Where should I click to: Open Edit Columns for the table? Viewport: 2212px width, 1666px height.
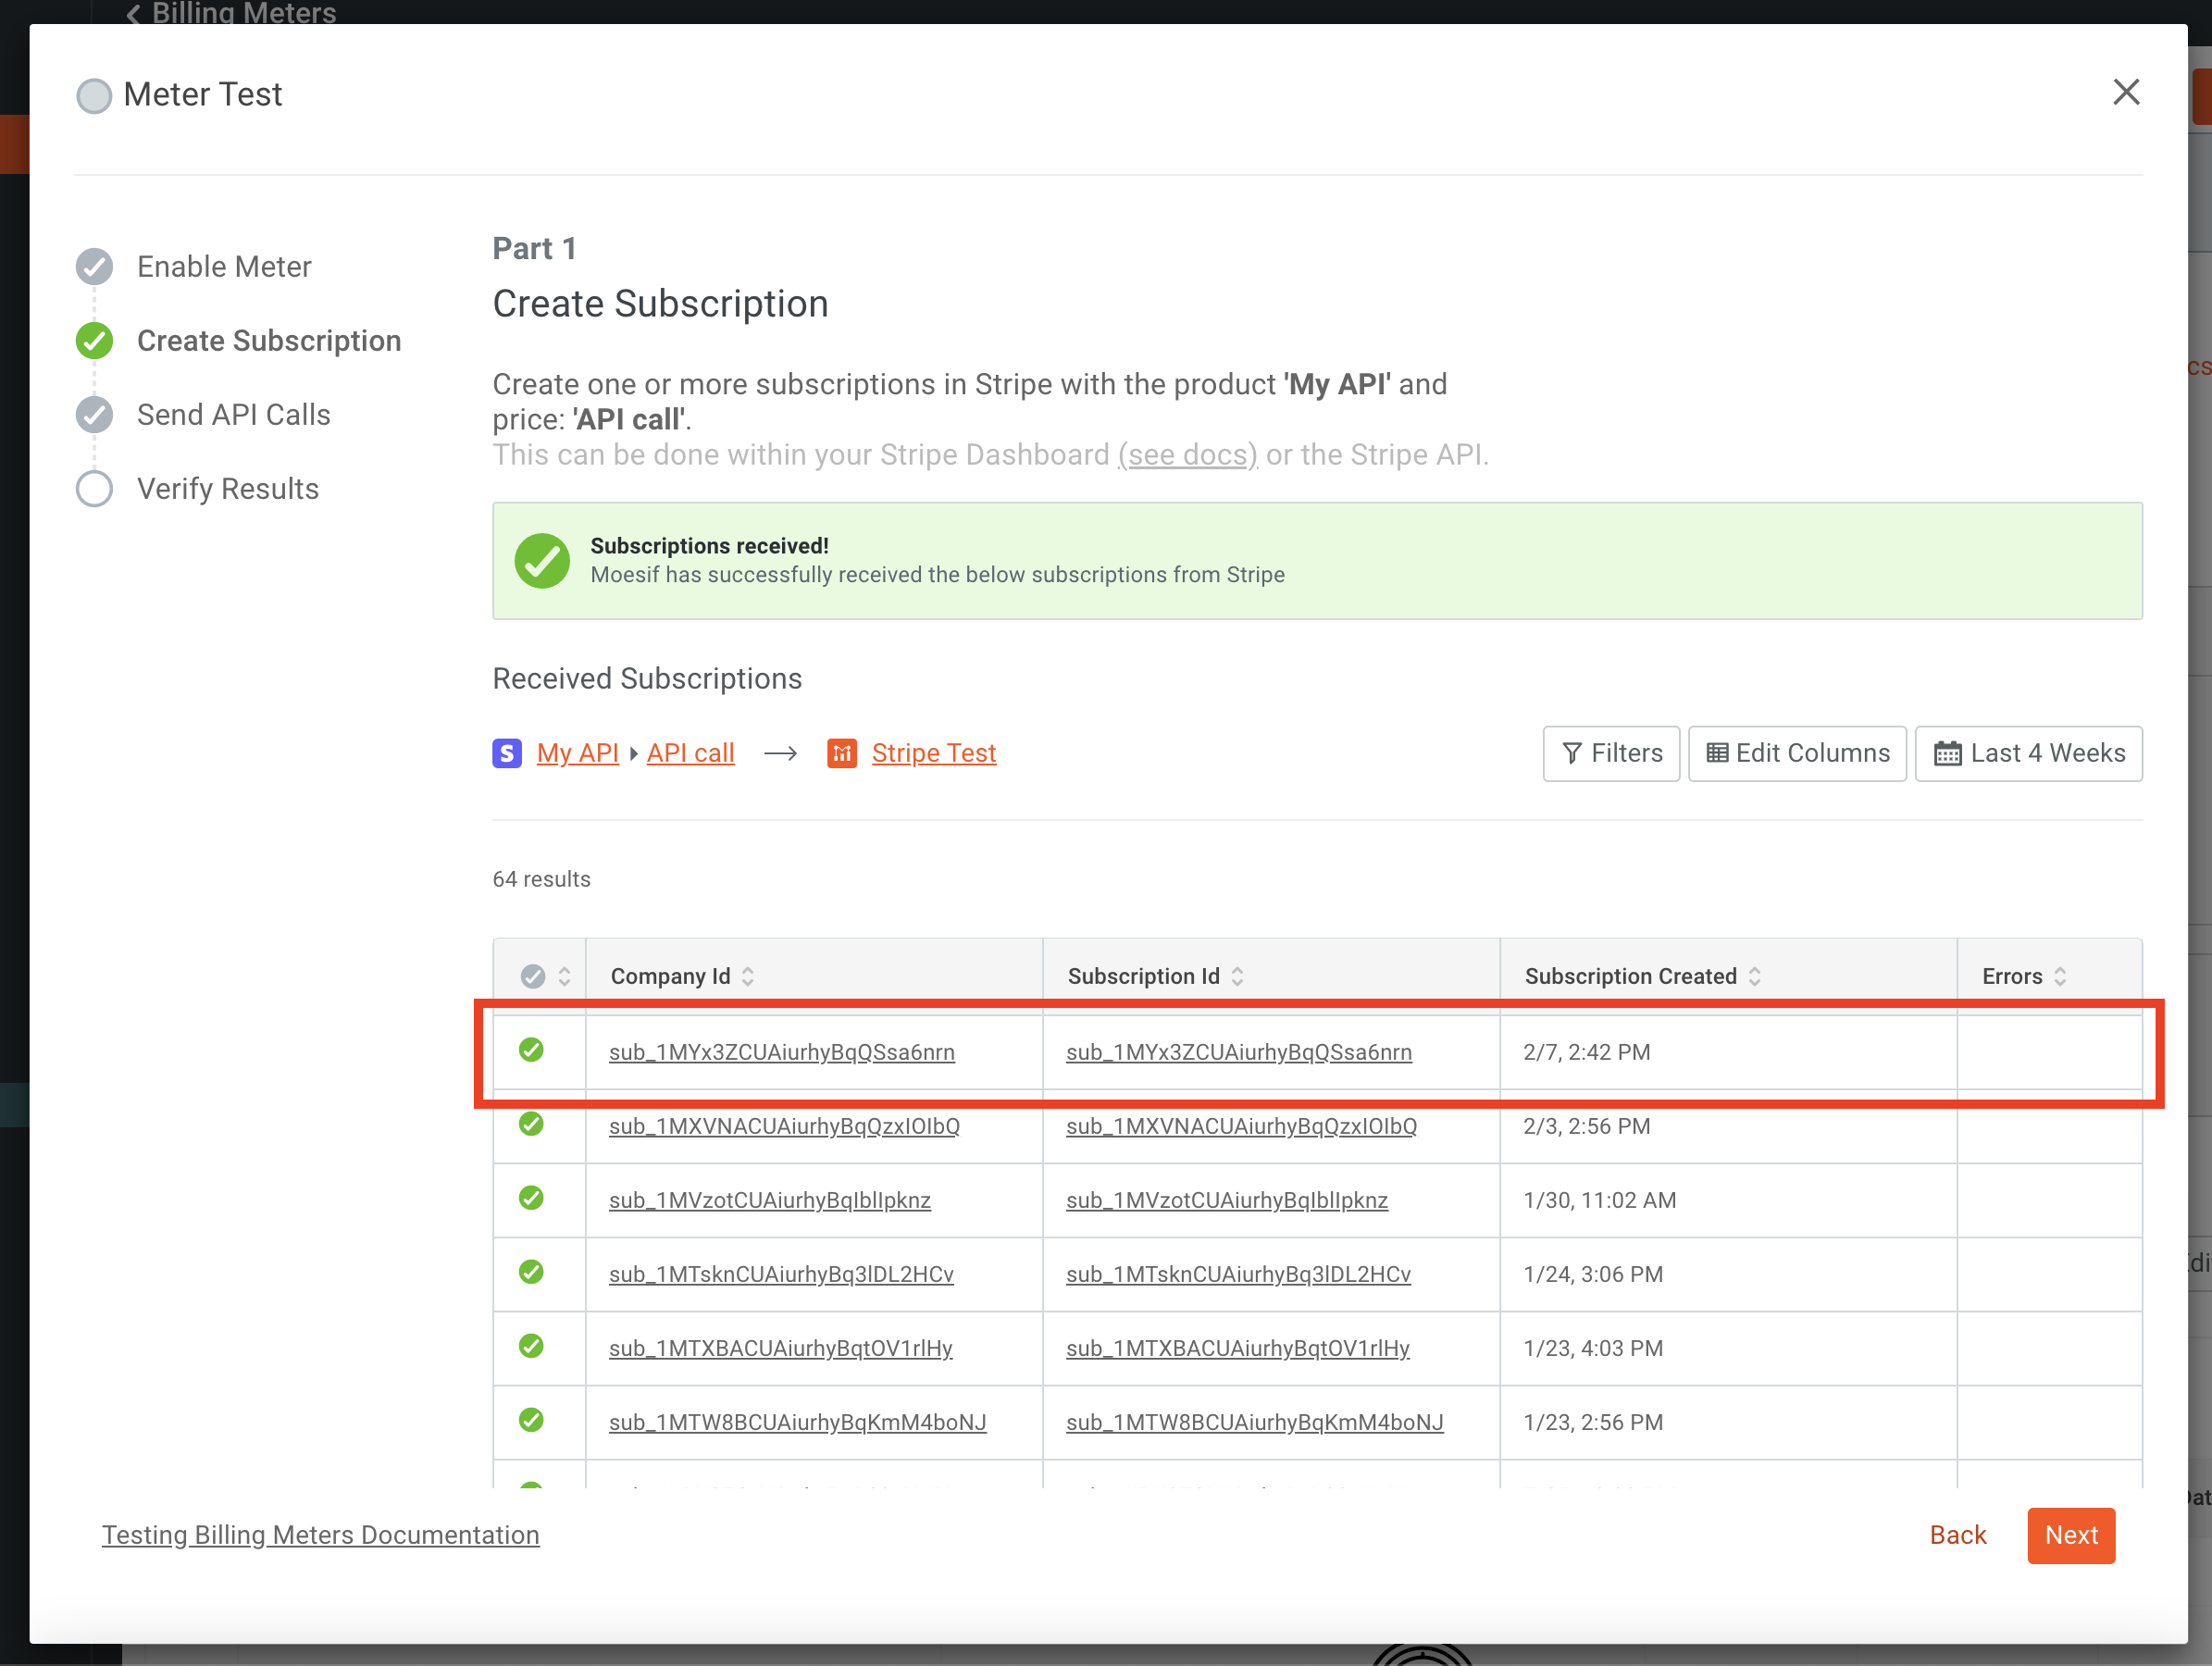tap(1797, 753)
